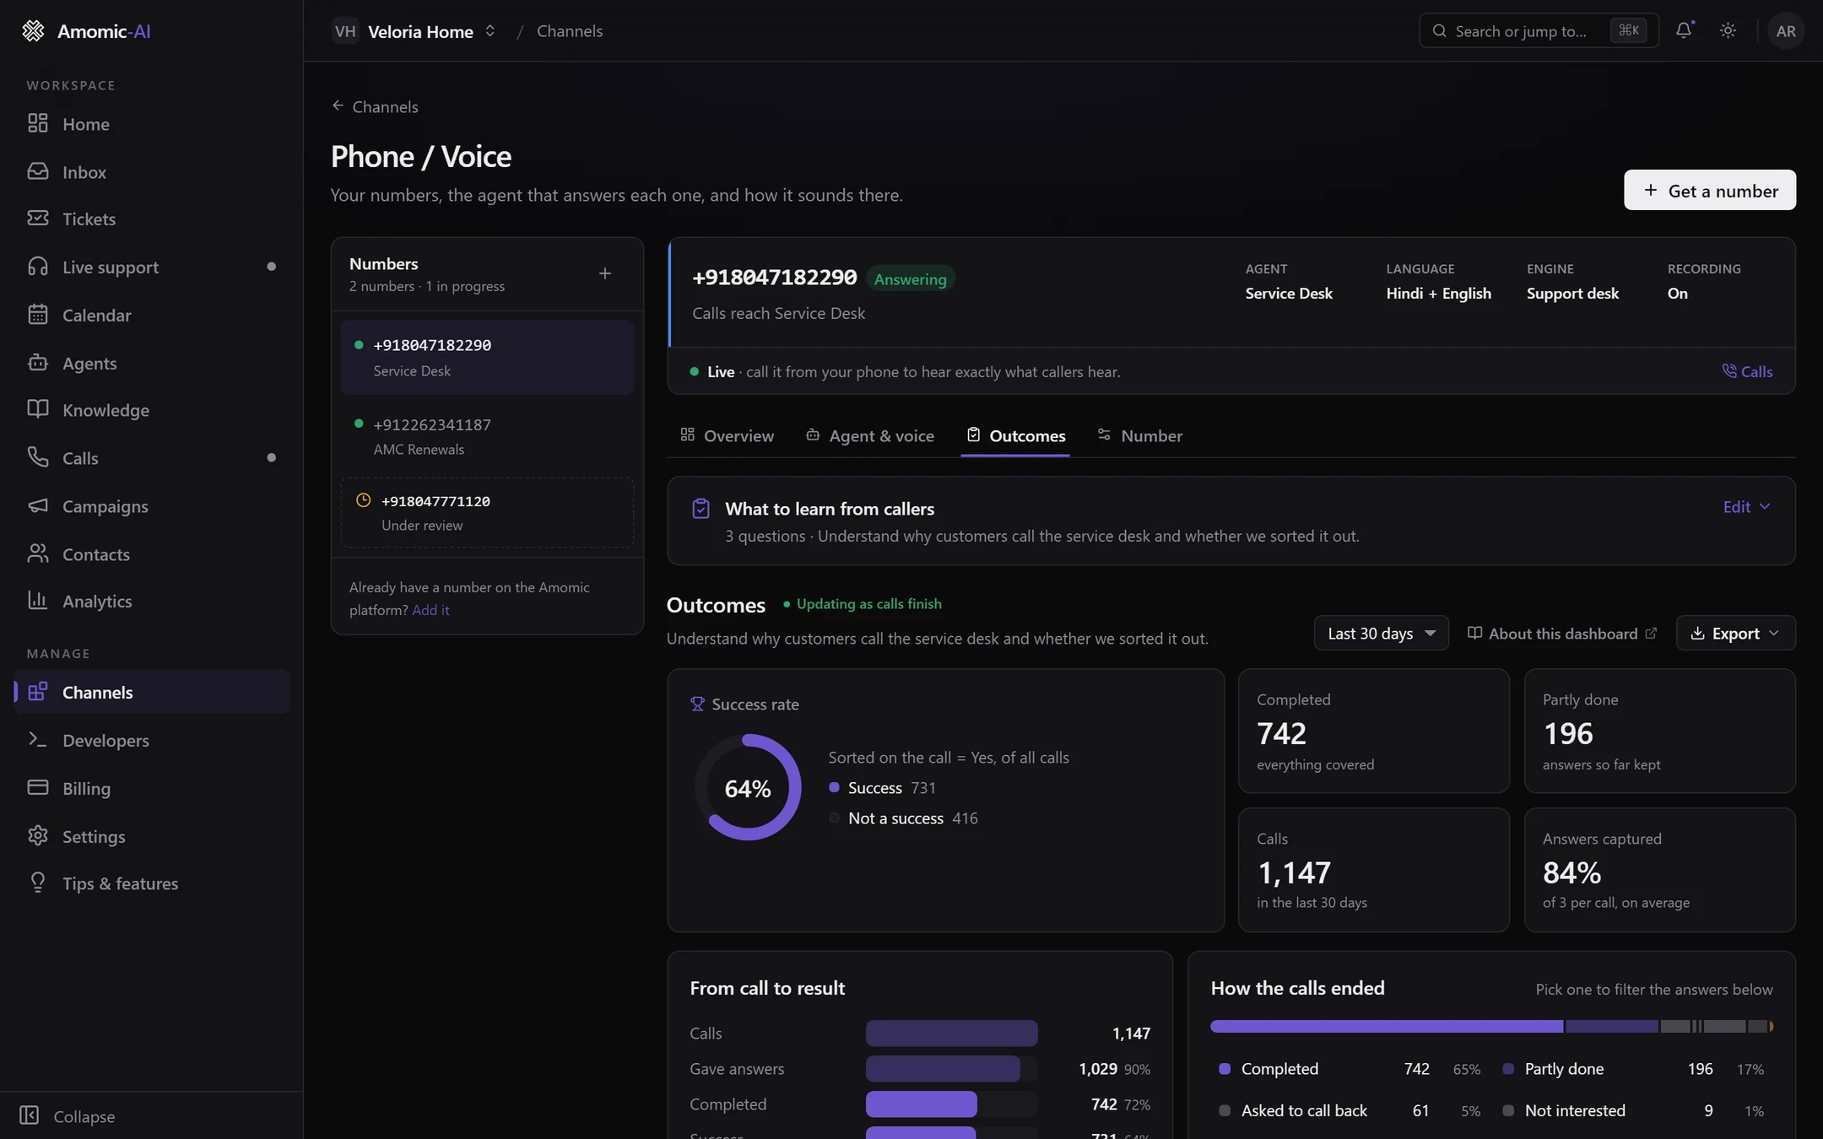Filter by Completed call outcome
This screenshot has height=1139, width=1823.
point(1350,1069)
